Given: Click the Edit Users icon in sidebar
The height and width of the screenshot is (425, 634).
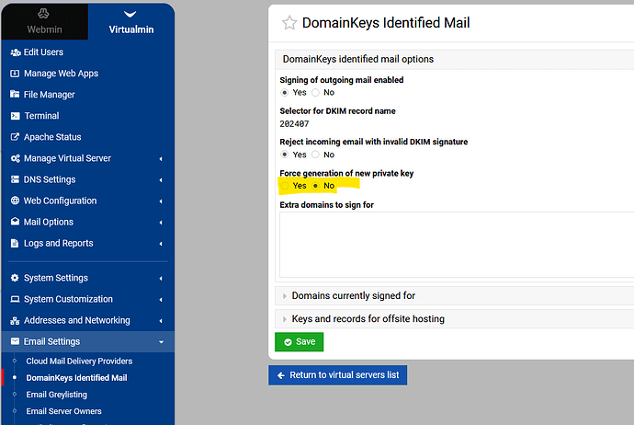Looking at the screenshot, I should coord(15,52).
